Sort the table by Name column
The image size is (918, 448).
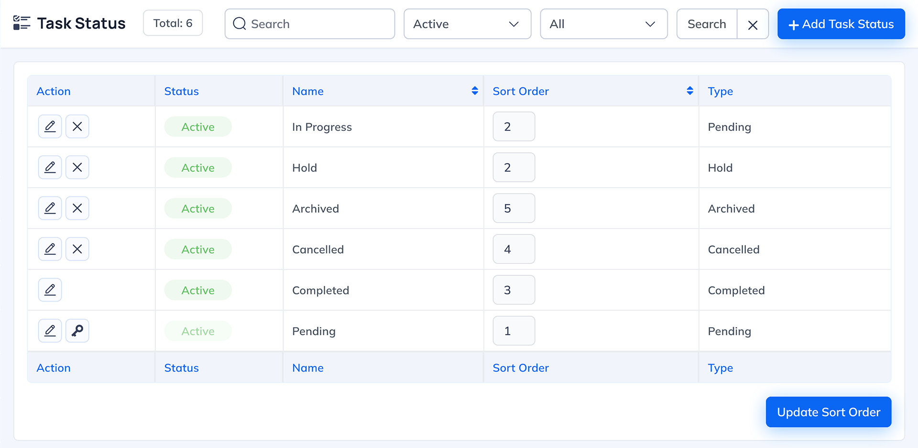point(474,91)
